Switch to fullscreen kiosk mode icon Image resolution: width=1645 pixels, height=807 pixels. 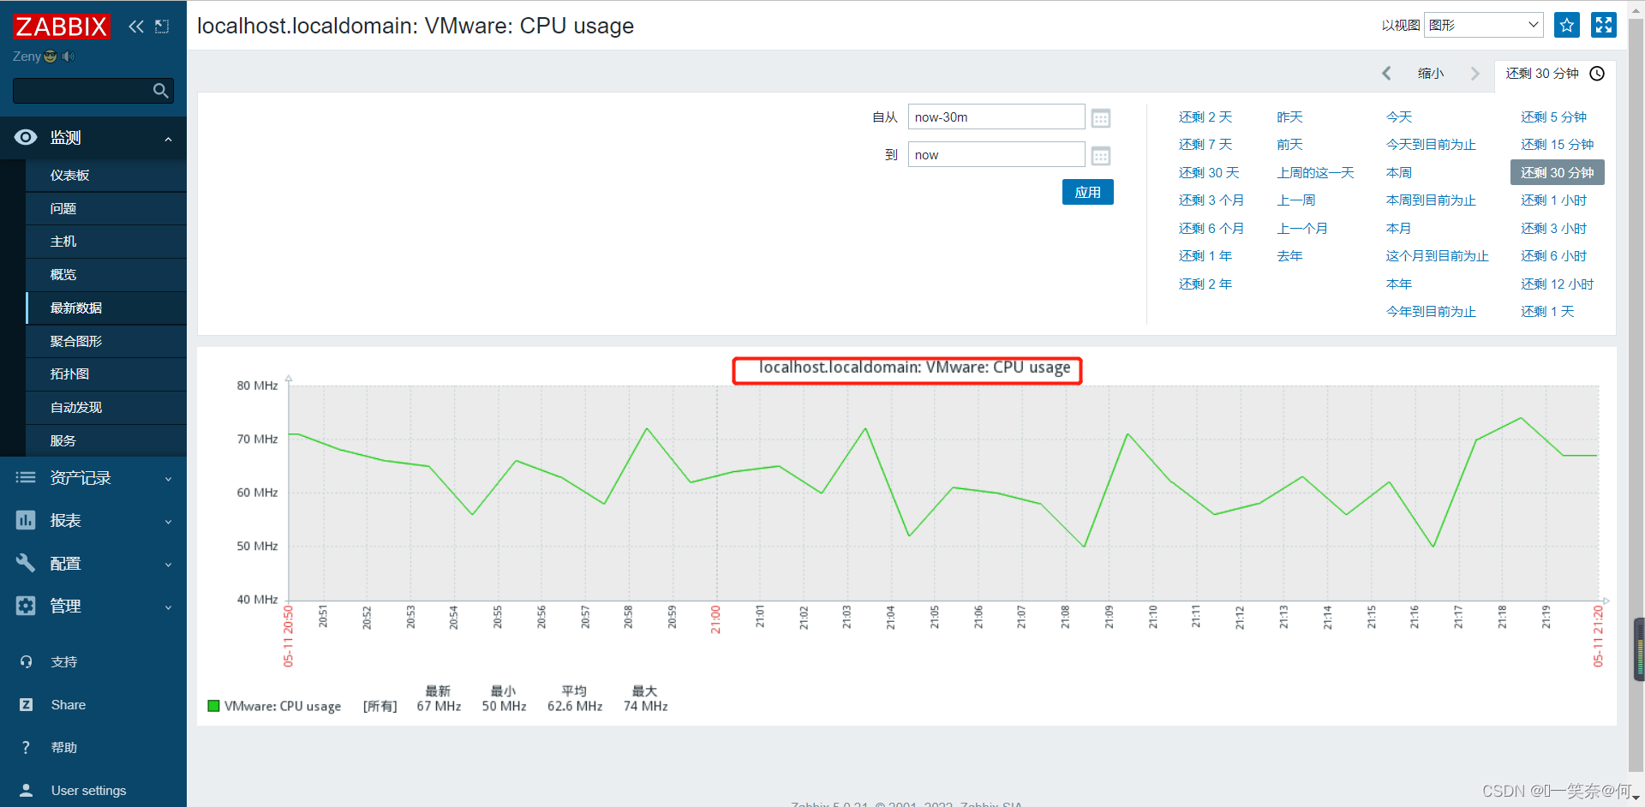click(1603, 25)
